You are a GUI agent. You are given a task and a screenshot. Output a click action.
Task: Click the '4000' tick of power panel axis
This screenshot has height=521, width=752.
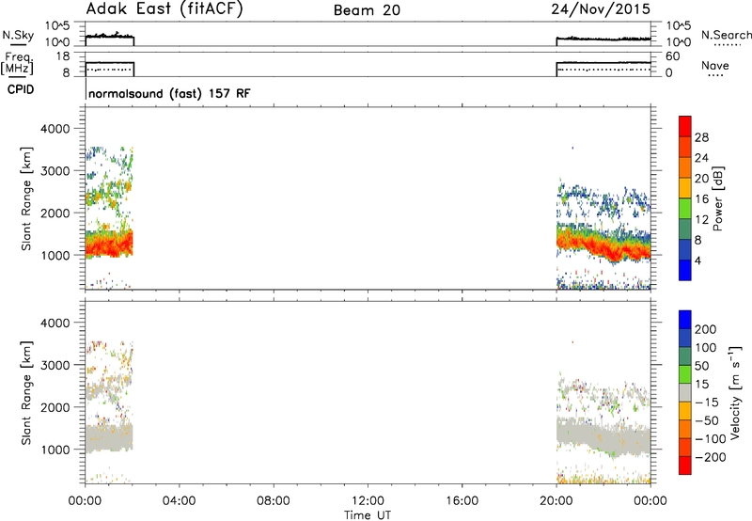click(x=55, y=129)
